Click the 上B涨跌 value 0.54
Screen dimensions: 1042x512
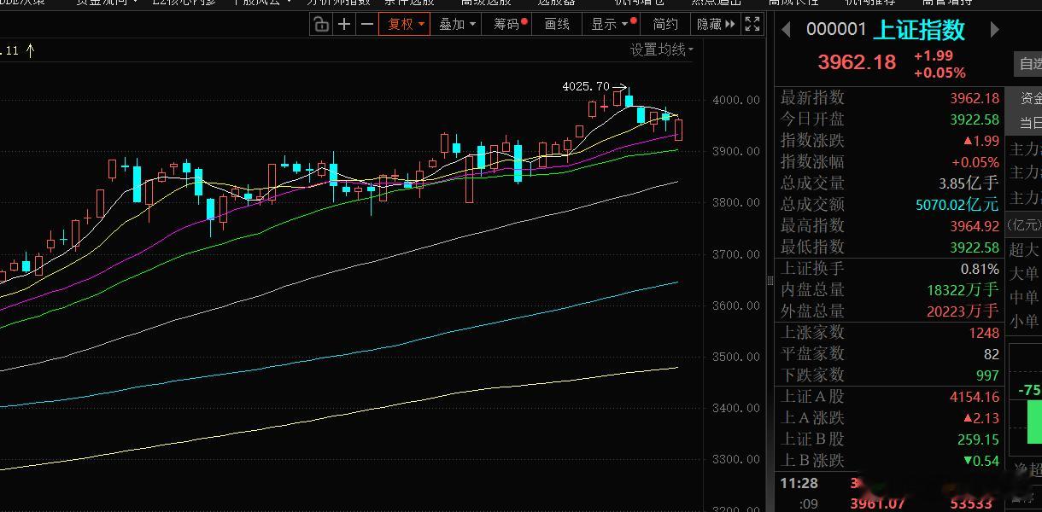coord(981,461)
